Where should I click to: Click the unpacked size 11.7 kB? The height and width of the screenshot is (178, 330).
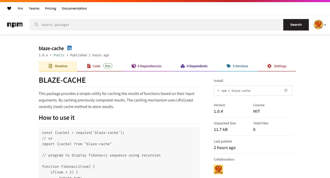click(x=221, y=130)
